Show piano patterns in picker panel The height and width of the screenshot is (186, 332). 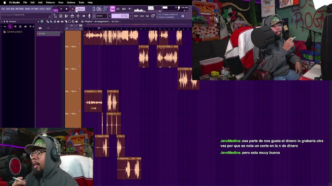pos(40,28)
